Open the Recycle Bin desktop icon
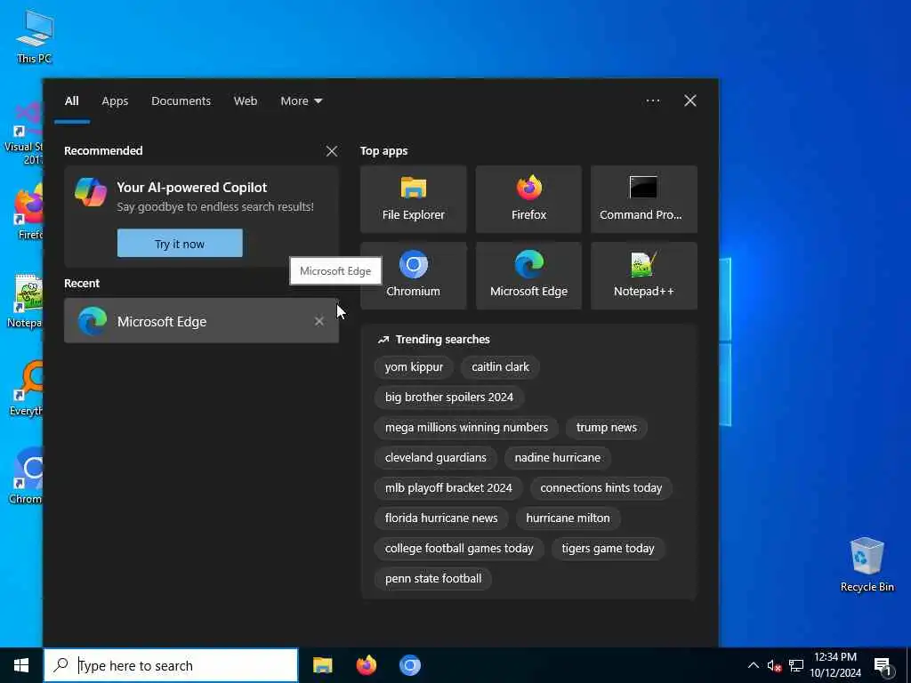Screen dimensions: 911x683 [x=867, y=564]
